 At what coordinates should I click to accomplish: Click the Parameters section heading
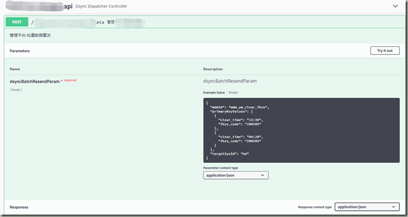click(20, 51)
